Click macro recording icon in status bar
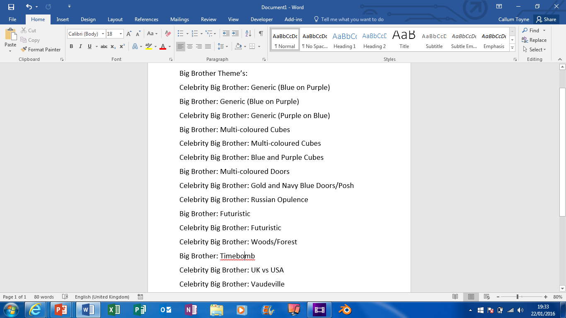 click(x=140, y=297)
